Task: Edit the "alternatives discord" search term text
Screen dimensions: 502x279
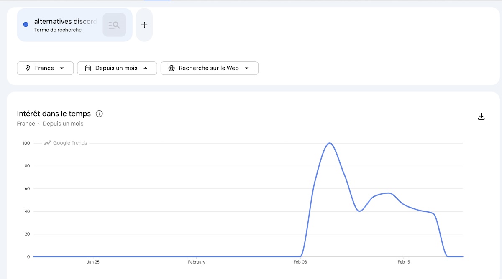Action: click(x=65, y=21)
